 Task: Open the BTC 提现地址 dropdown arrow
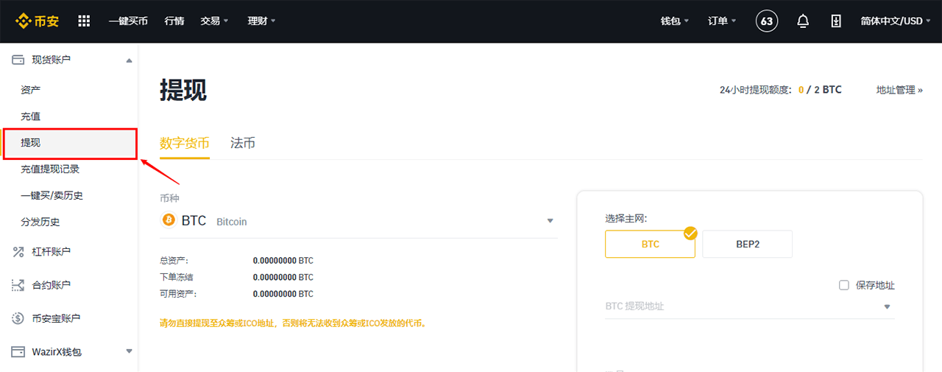[x=887, y=306]
